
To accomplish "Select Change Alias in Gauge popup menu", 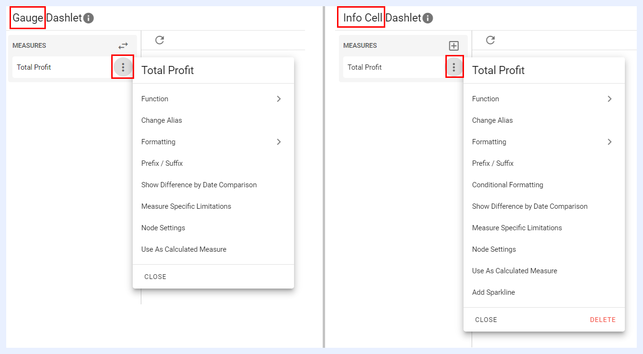I will tap(213, 120).
